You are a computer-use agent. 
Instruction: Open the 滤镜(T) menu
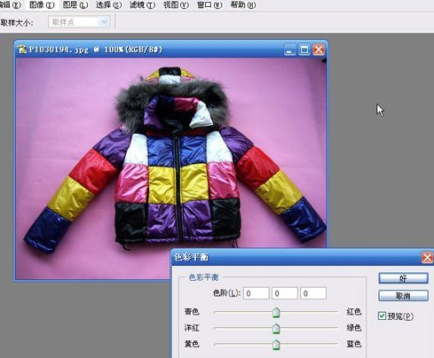click(x=142, y=5)
